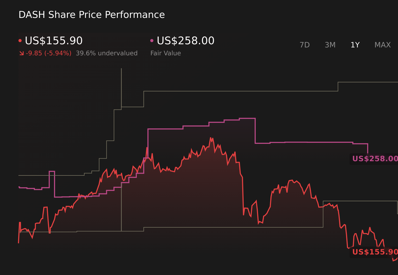Click the active 1Y tab
This screenshot has width=398, height=275.
(355, 45)
